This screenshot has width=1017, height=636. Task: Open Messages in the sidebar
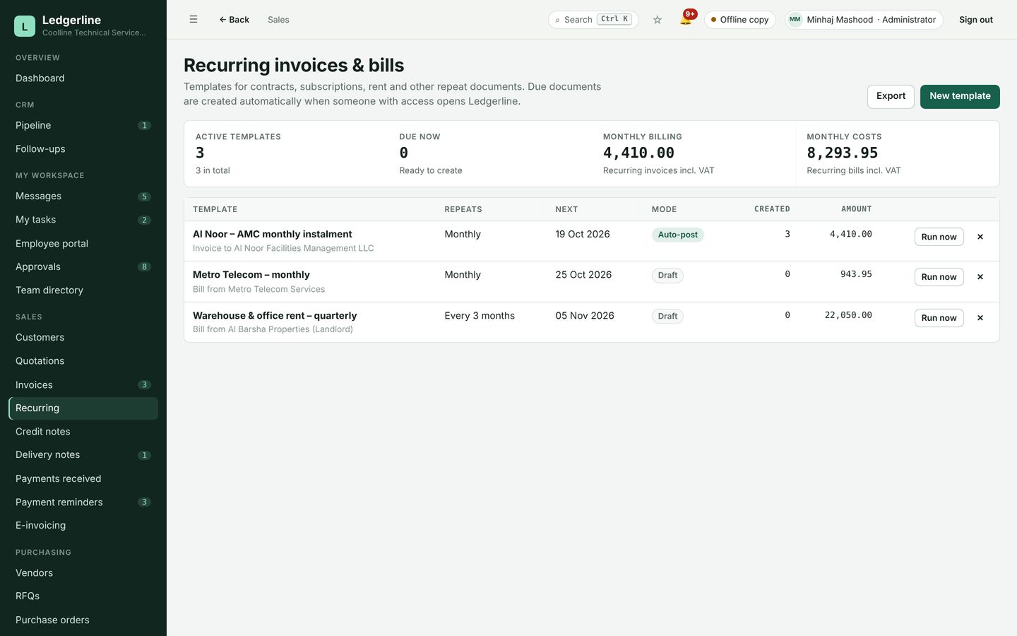point(83,196)
